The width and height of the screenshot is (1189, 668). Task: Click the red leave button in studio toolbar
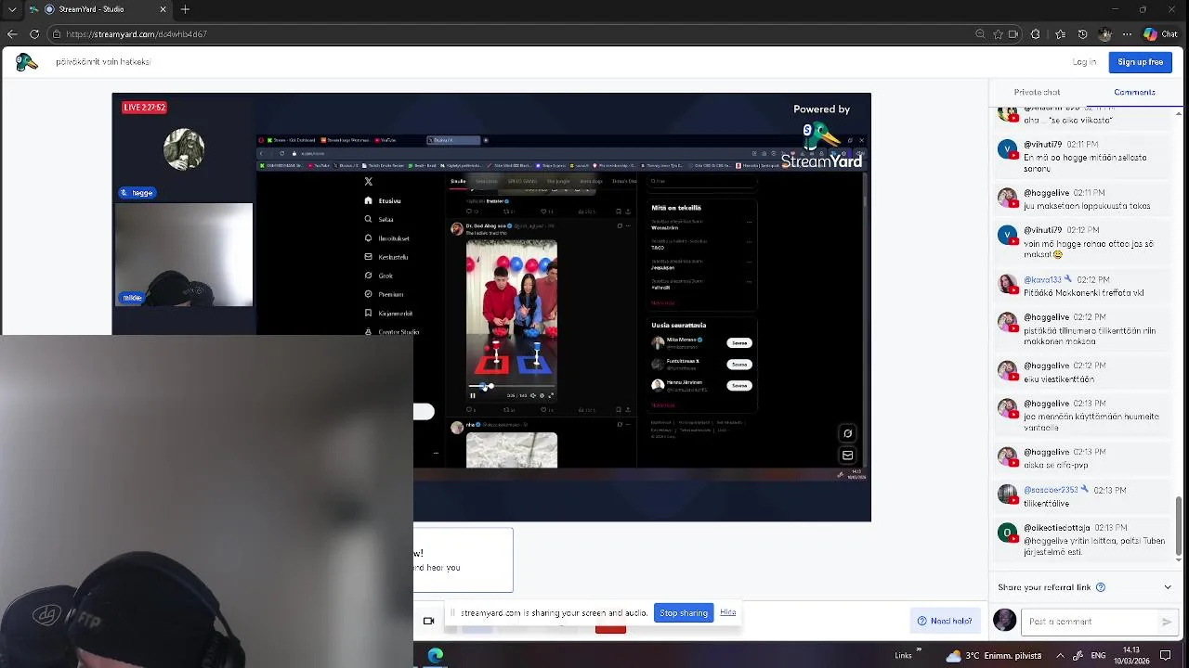pos(610,629)
